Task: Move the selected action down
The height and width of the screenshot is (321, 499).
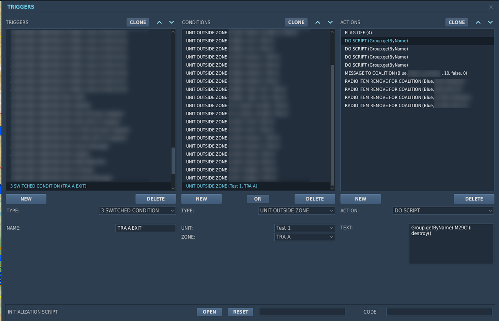Action: click(490, 22)
